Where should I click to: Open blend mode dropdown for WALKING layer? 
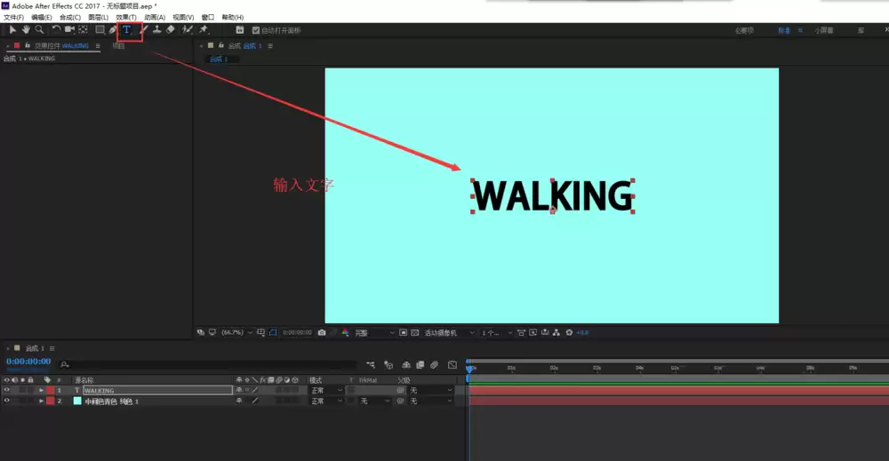coord(326,390)
